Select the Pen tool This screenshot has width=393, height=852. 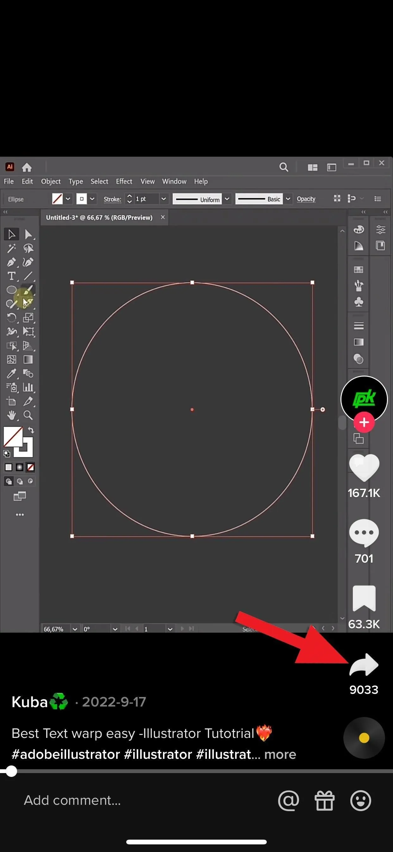click(12, 262)
